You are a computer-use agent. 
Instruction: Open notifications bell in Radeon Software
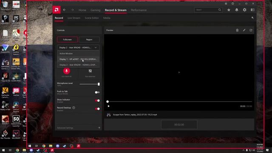(x=237, y=10)
